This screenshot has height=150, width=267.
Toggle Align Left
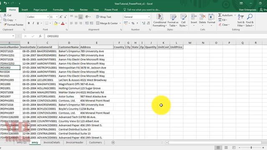coord(71,23)
